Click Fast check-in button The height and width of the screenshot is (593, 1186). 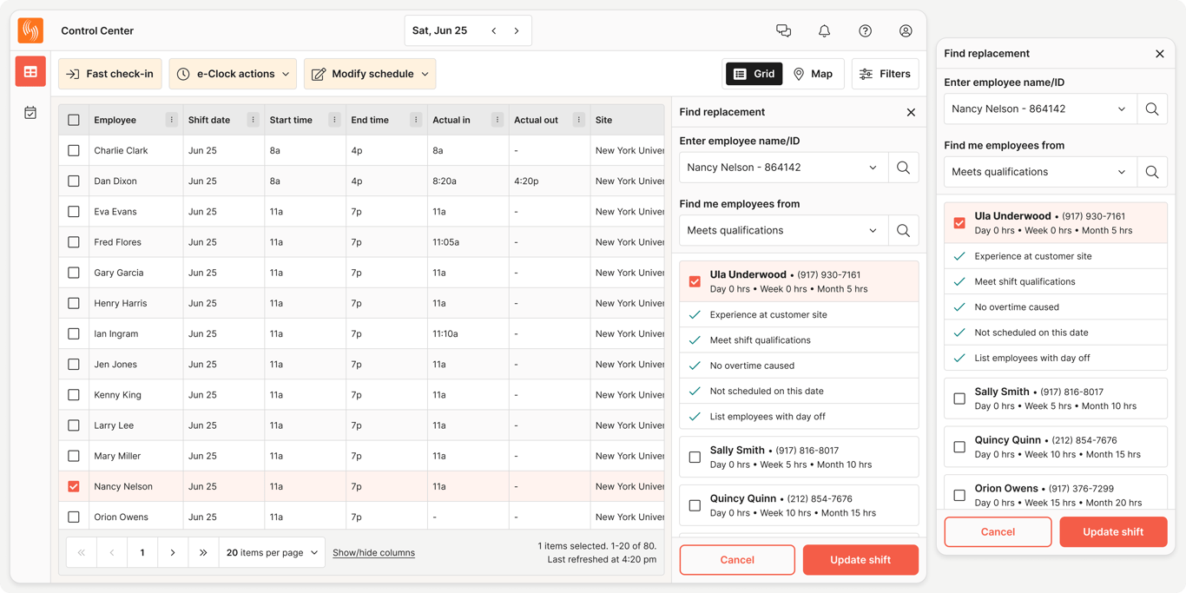click(110, 74)
